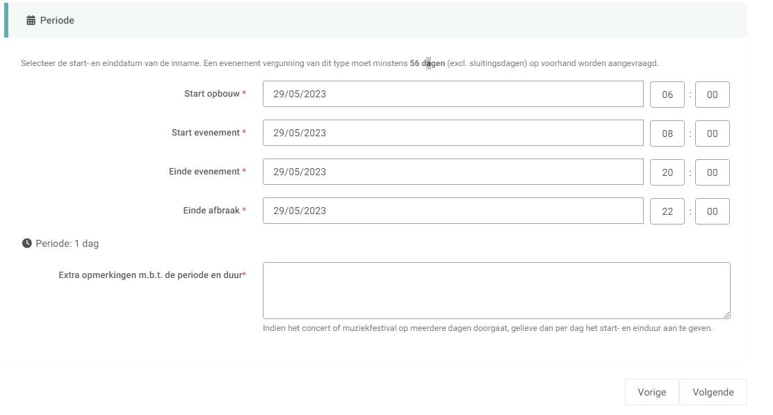
Task: Open the Start evenement date field
Action: [x=453, y=133]
